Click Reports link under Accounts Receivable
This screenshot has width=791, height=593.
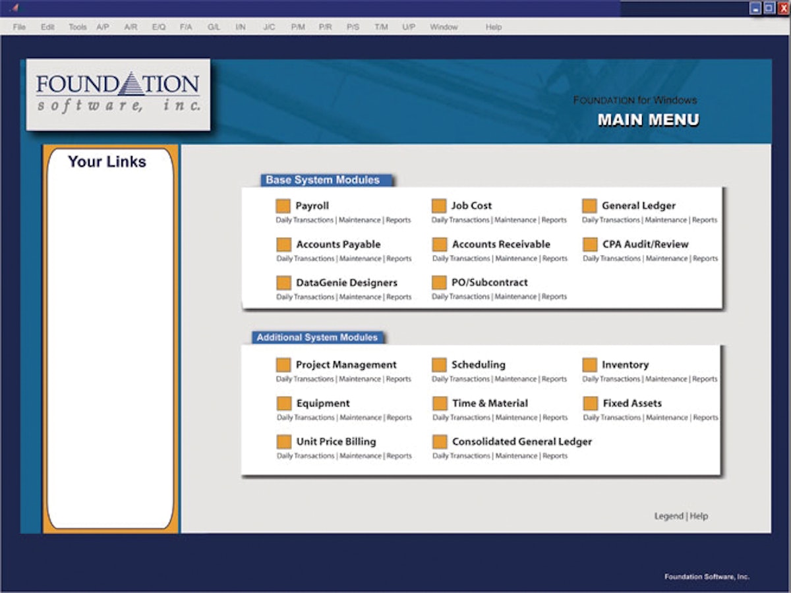click(x=554, y=259)
